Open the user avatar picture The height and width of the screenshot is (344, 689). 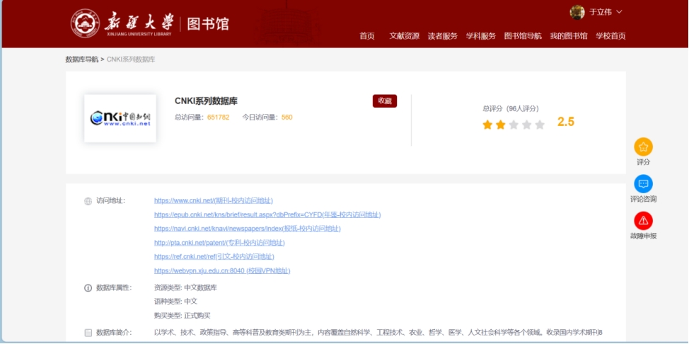click(577, 12)
